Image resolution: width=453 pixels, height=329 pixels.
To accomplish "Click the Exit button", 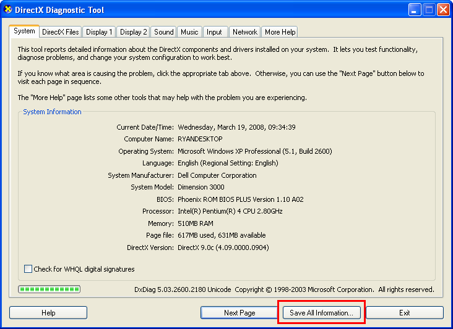I will [x=405, y=312].
